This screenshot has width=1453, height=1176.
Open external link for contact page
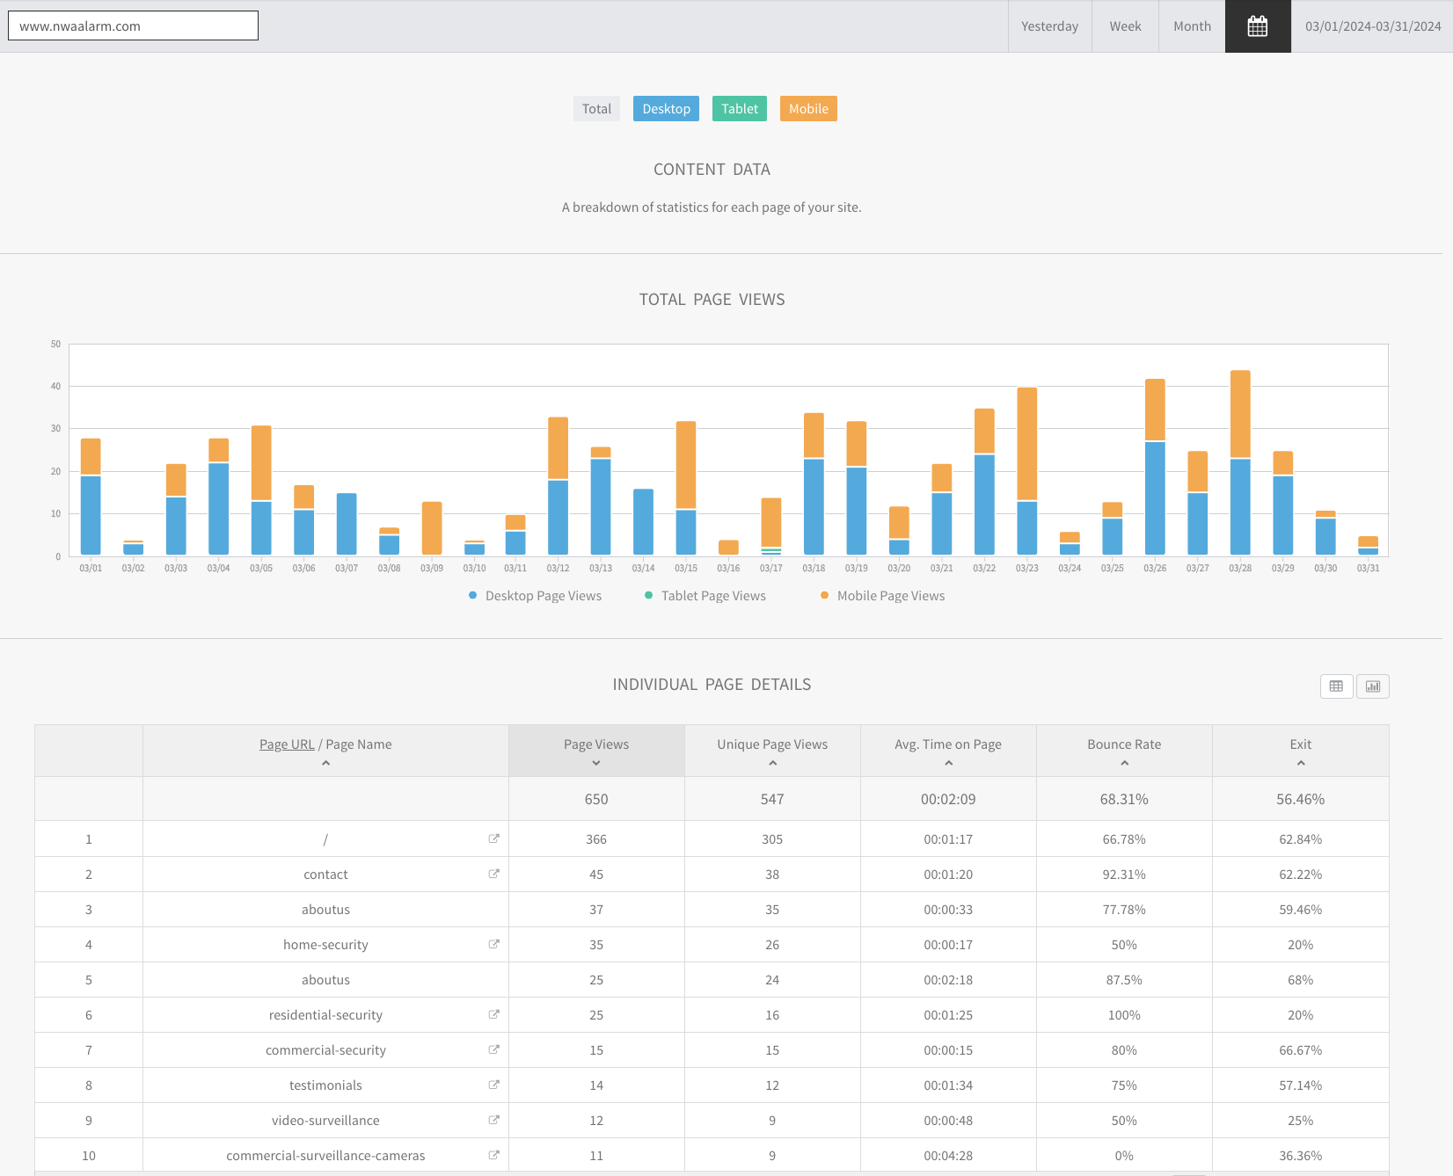tap(493, 874)
